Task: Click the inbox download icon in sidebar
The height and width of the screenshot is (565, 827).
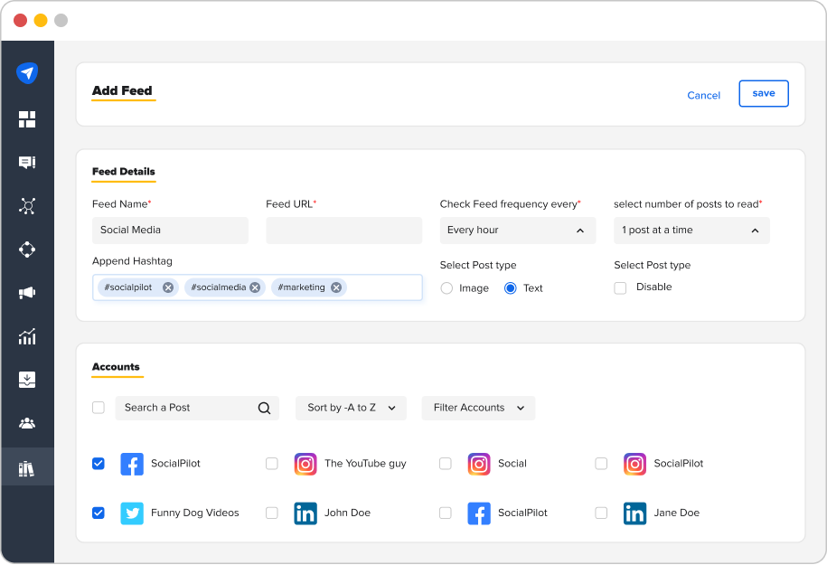Action: click(27, 380)
